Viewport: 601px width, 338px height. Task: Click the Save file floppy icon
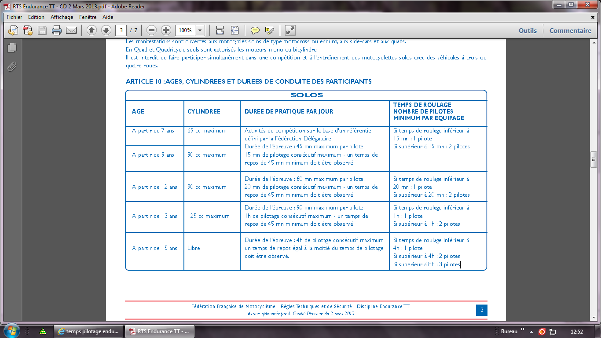pyautogui.click(x=42, y=30)
